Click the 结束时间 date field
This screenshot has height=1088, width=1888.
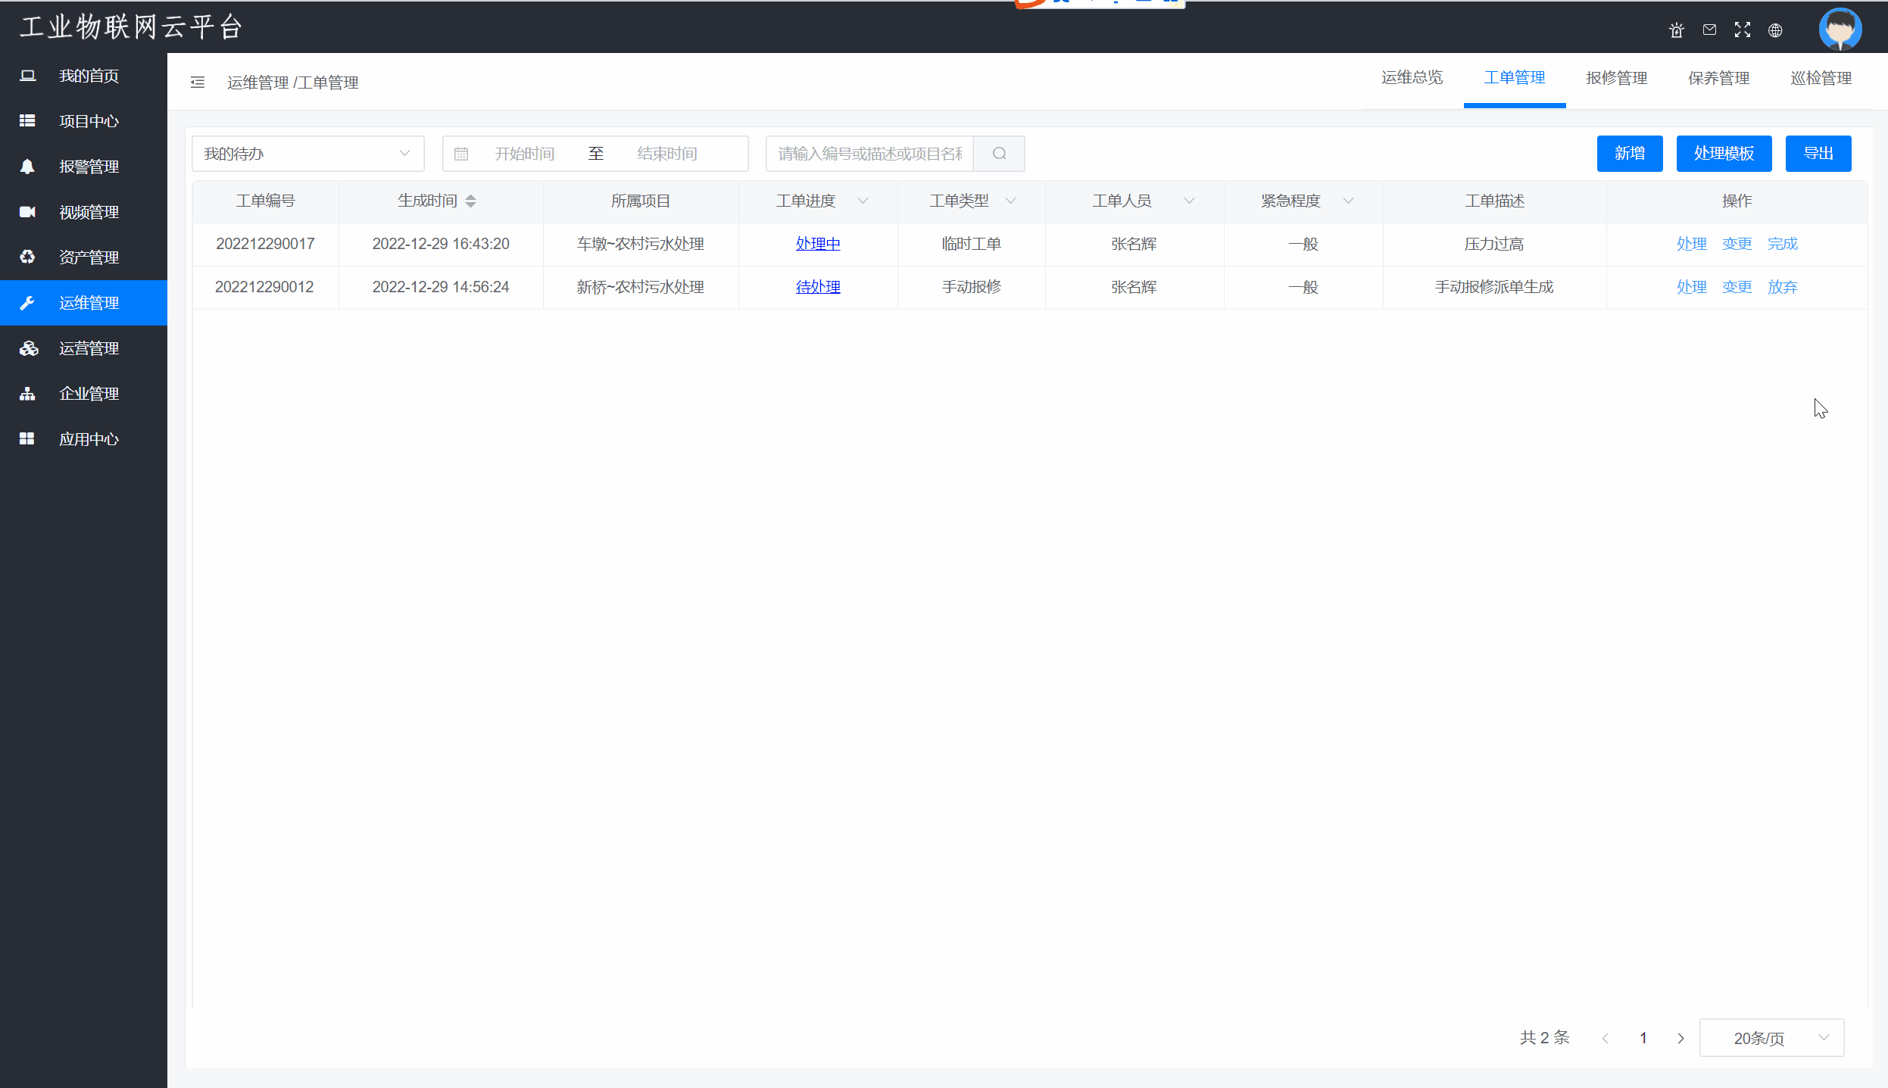pos(667,154)
